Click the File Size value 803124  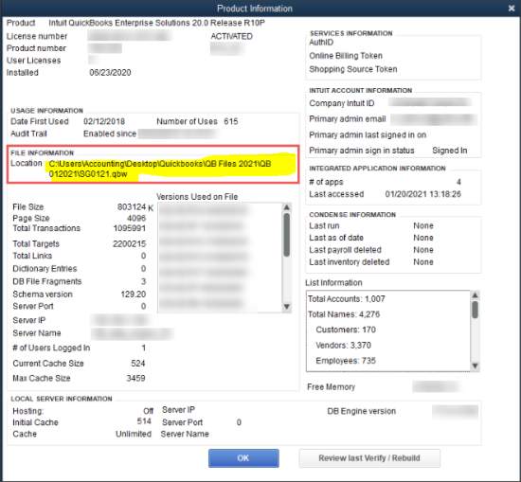[132, 207]
